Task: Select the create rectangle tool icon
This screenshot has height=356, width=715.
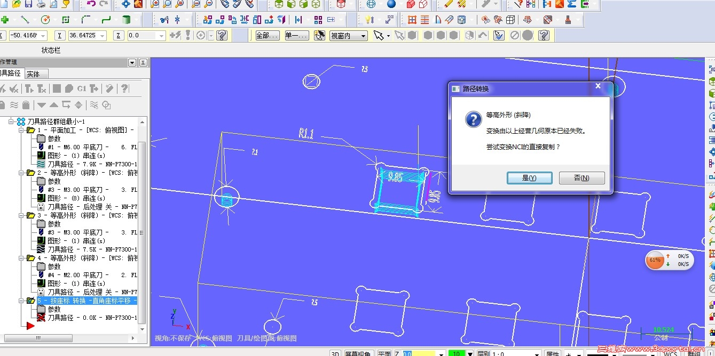Action: [x=66, y=20]
